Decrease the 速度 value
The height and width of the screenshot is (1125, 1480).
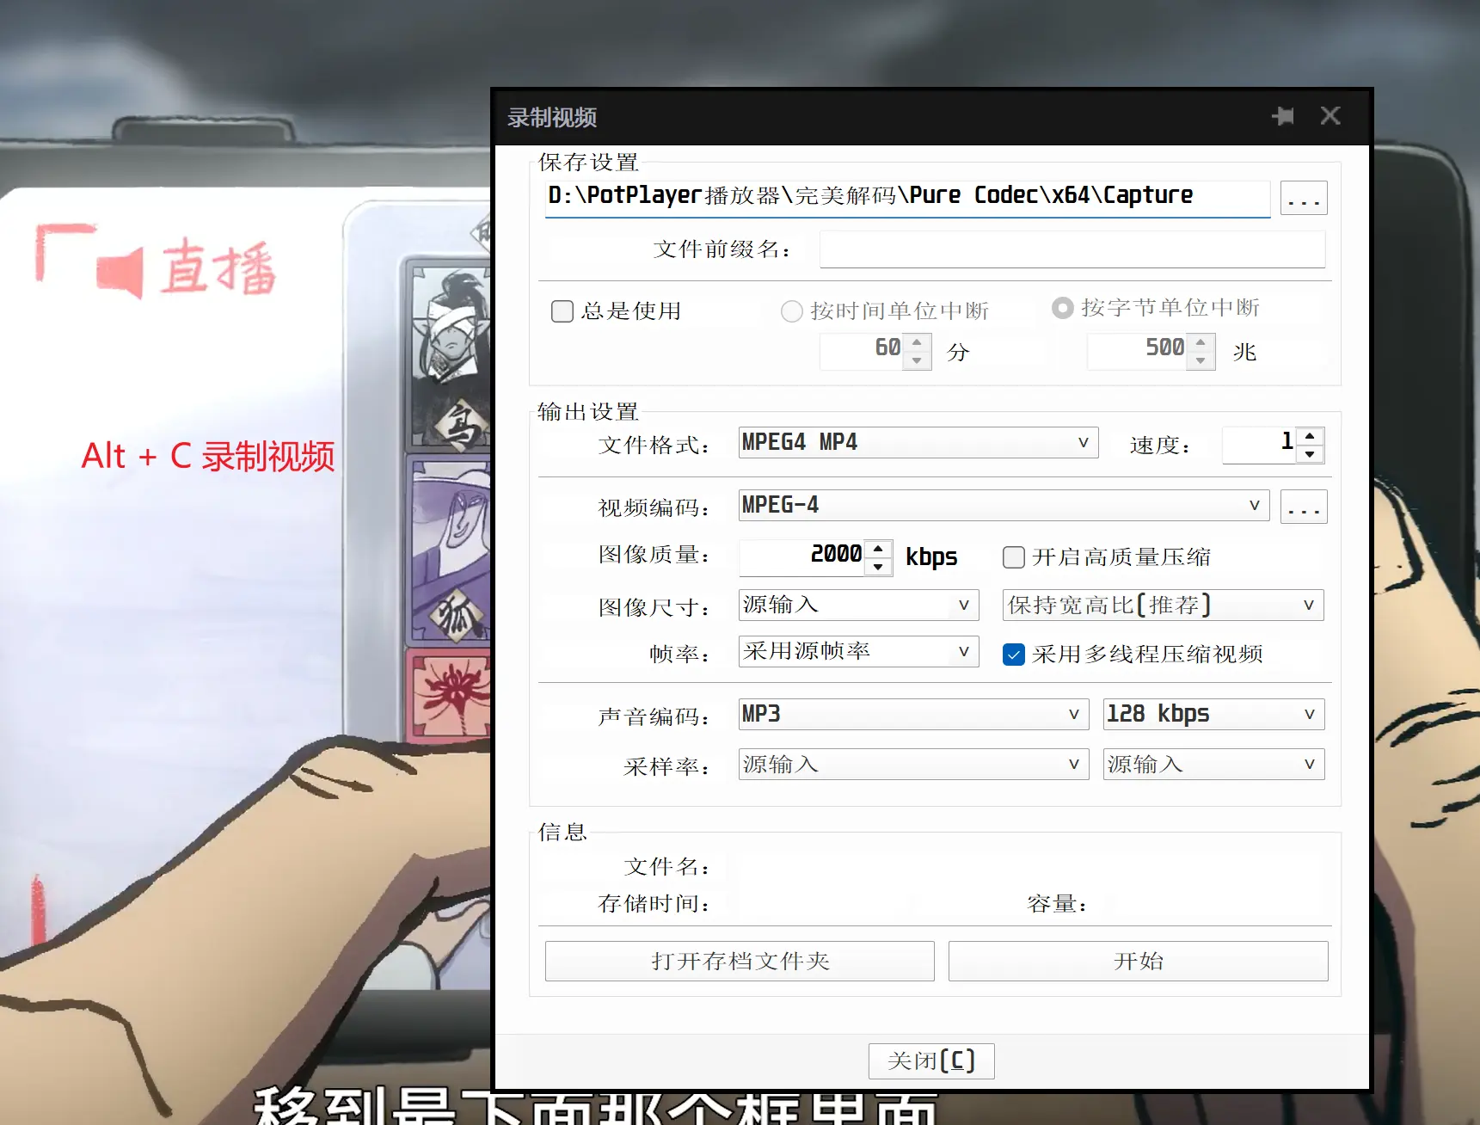[1310, 454]
